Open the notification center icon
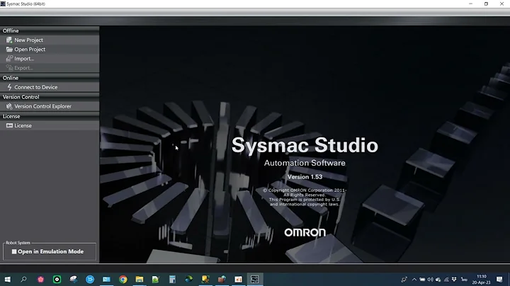Image resolution: width=510 pixels, height=286 pixels. (x=499, y=280)
